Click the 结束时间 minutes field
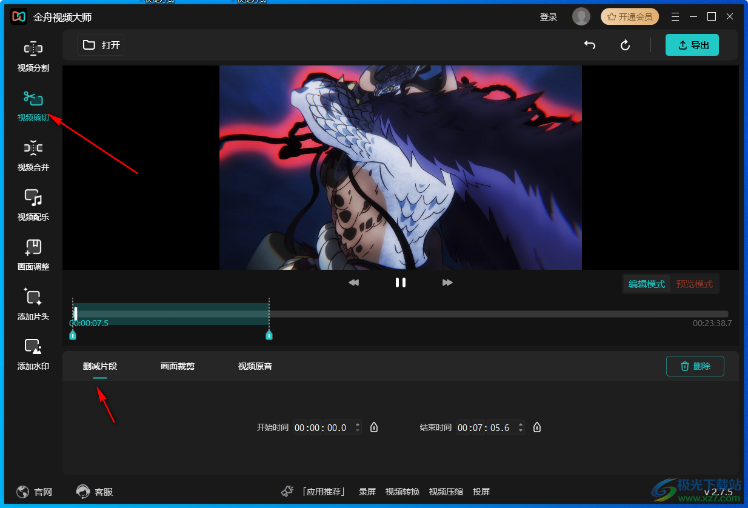Viewport: 748px width, 508px height. [x=479, y=427]
